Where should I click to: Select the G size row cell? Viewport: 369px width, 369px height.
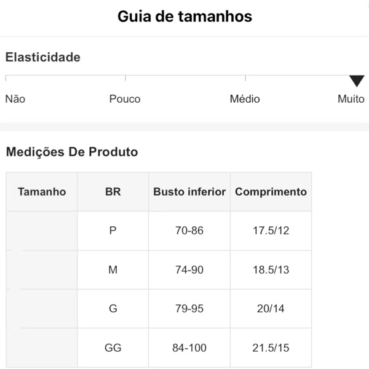click(113, 309)
